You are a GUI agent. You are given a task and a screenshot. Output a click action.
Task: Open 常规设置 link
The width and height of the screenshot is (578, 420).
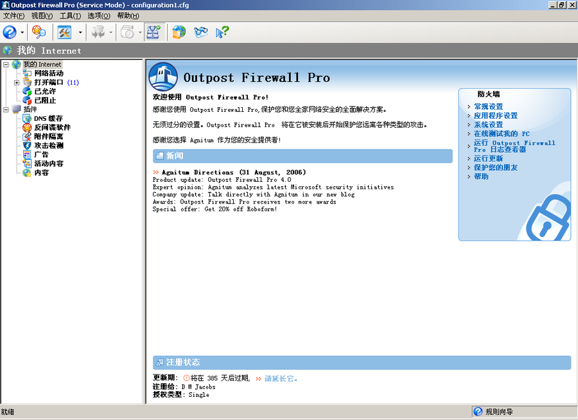coord(489,107)
